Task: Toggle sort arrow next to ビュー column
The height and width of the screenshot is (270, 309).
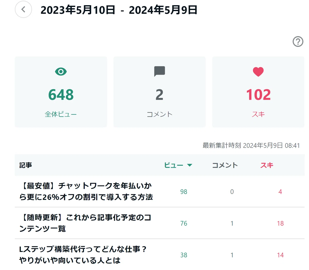Action: click(x=190, y=165)
